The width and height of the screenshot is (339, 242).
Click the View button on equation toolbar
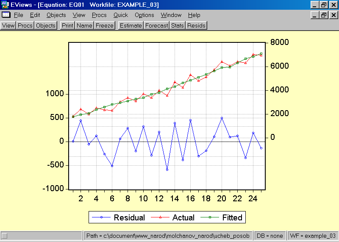[8, 25]
